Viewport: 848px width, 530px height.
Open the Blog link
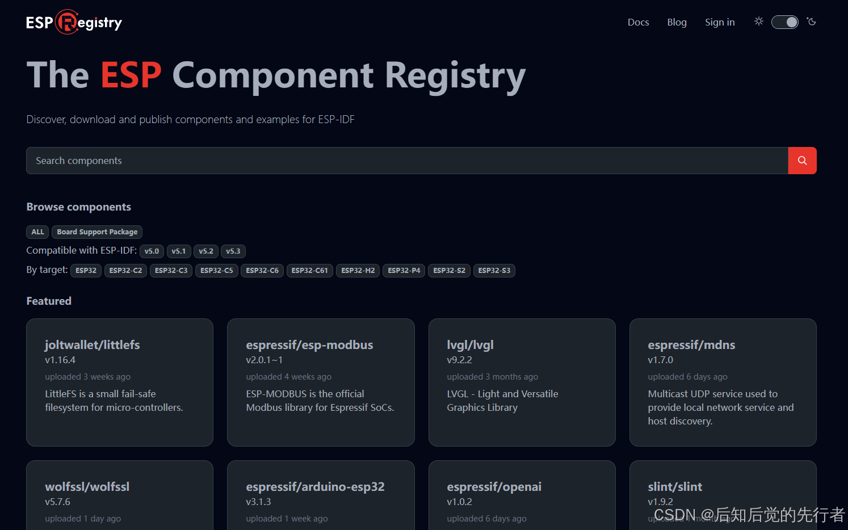point(677,22)
